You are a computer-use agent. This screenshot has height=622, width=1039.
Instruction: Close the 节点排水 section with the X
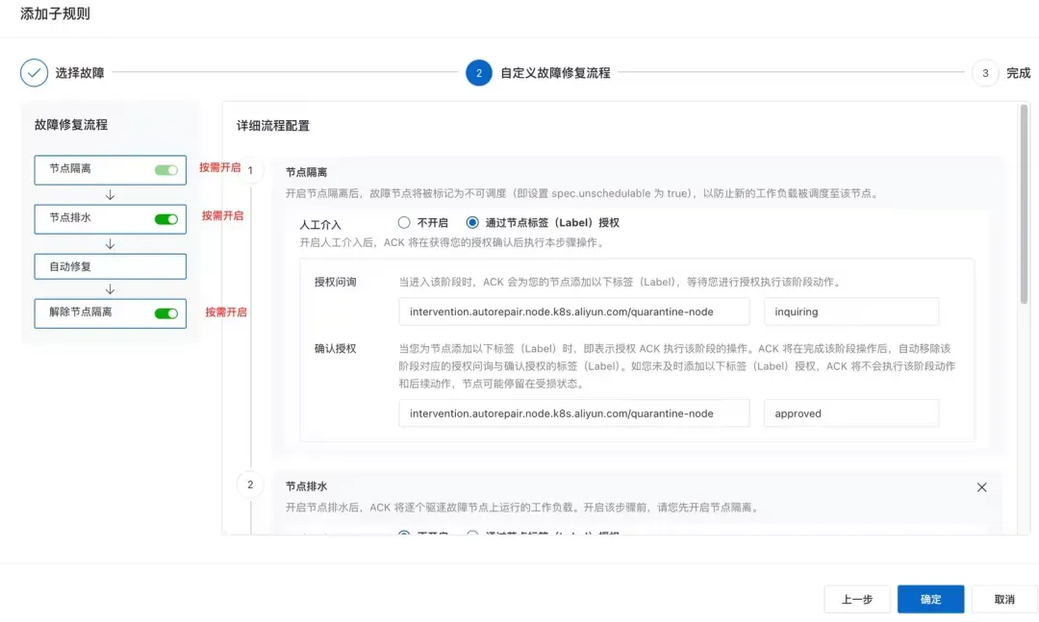[x=981, y=487]
